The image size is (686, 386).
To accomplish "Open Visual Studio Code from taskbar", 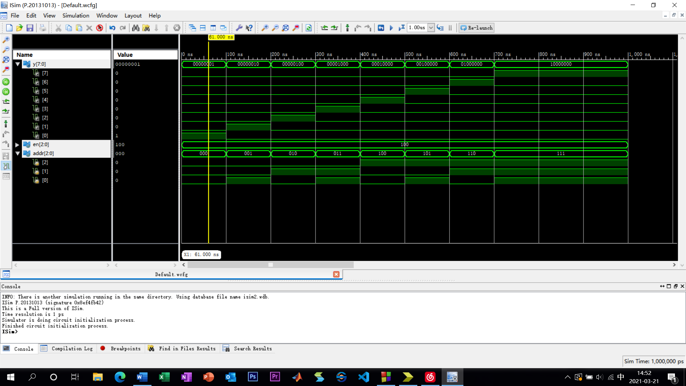I will (x=364, y=377).
